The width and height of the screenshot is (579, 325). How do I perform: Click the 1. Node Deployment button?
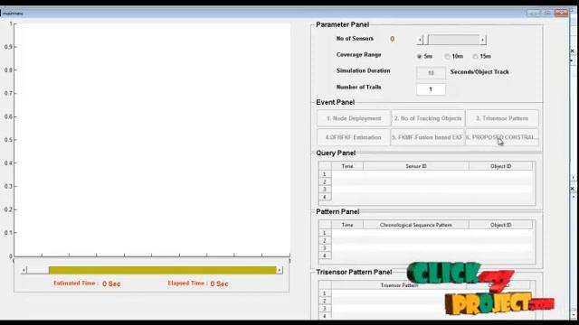(354, 118)
